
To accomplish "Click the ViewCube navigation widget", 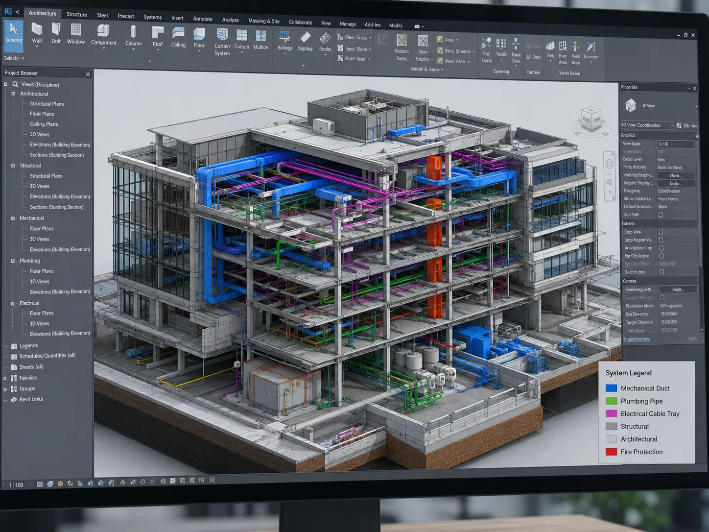I will (x=591, y=120).
